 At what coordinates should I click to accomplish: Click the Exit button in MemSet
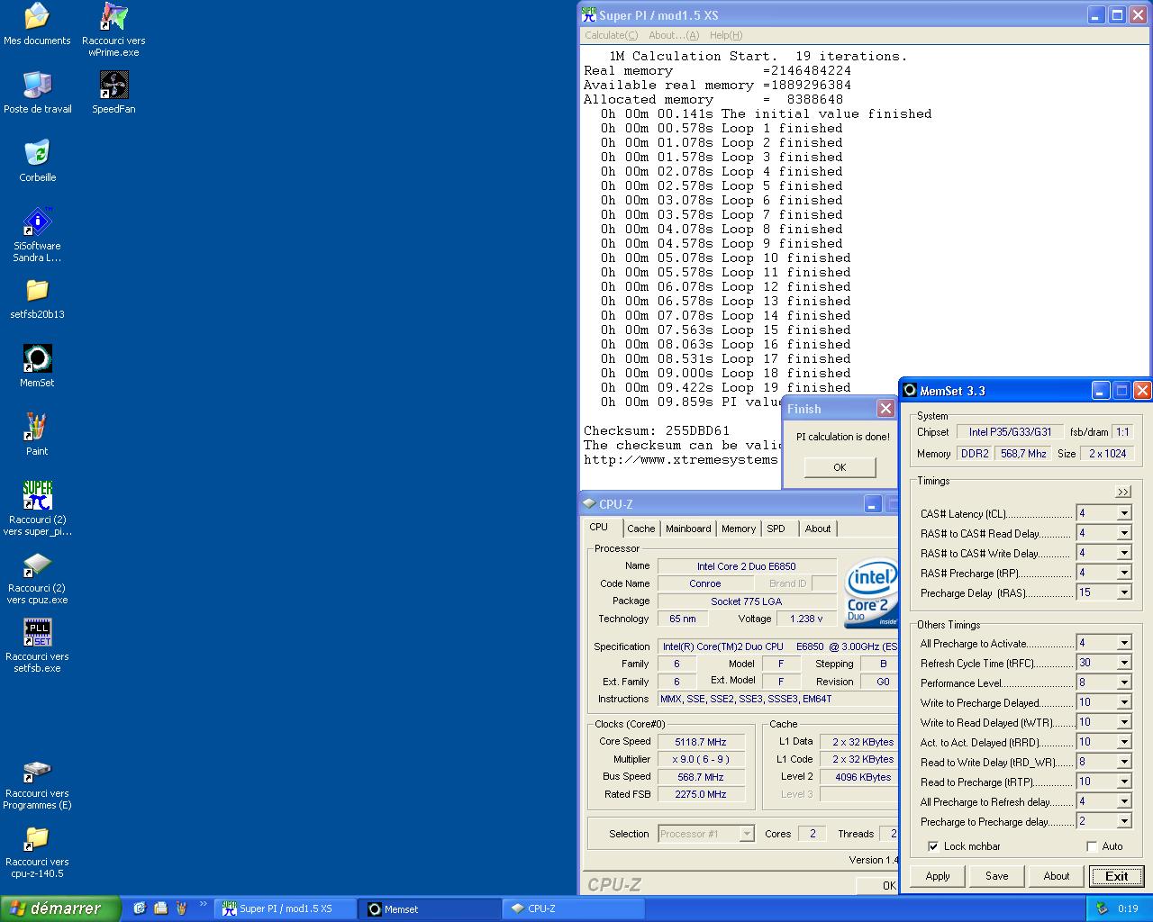pos(1117,876)
